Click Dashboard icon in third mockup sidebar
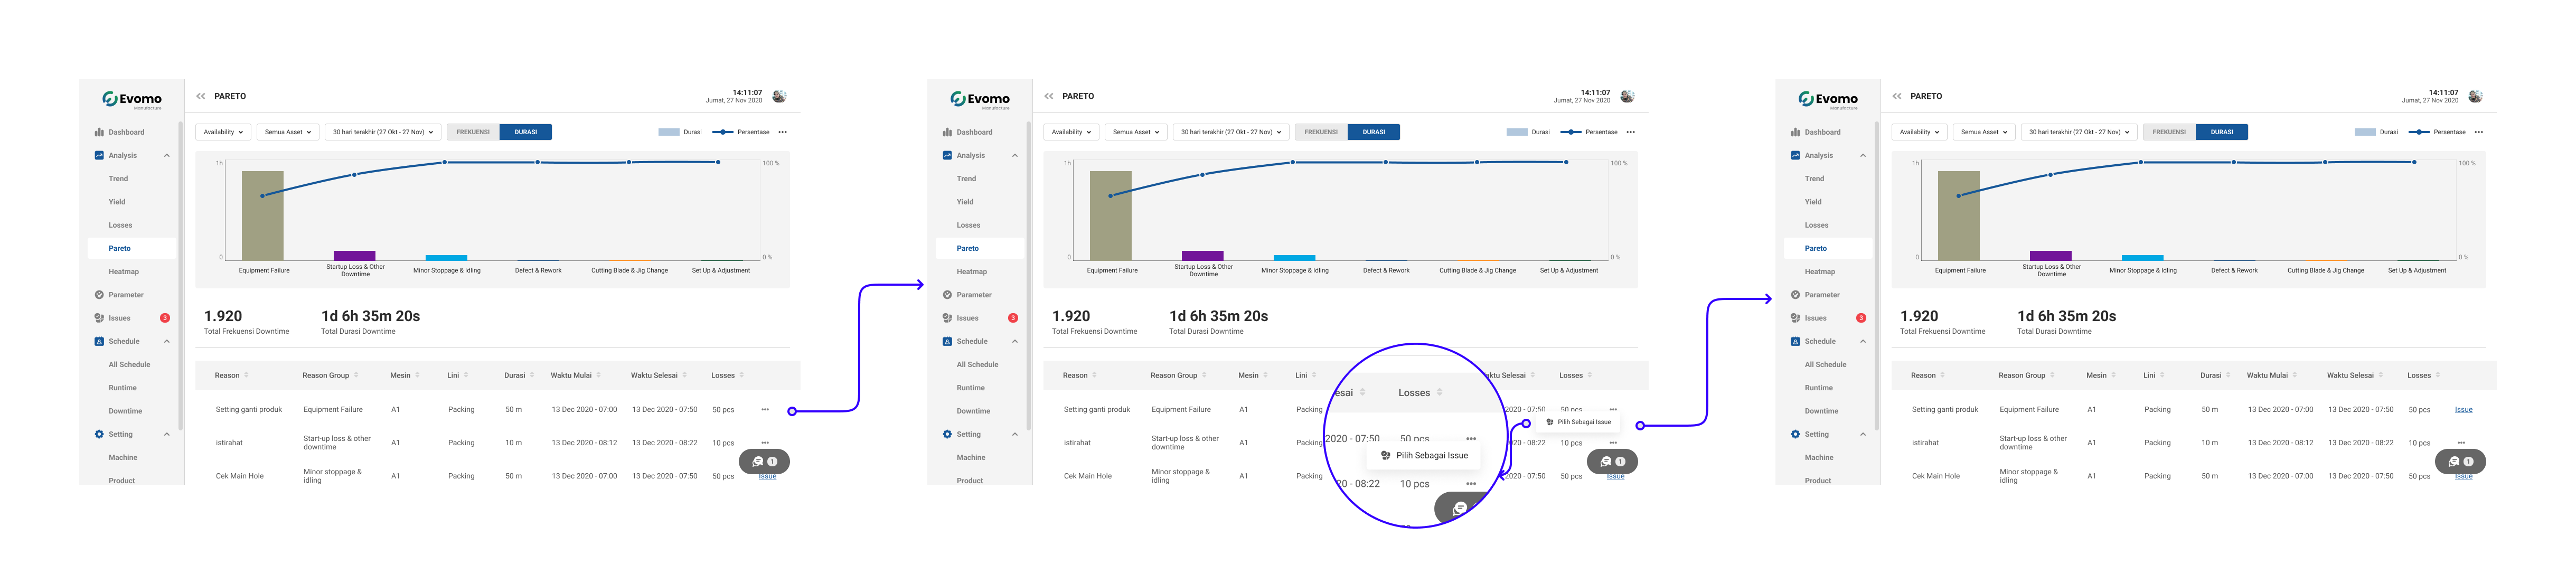2576x564 pixels. 1795,132
